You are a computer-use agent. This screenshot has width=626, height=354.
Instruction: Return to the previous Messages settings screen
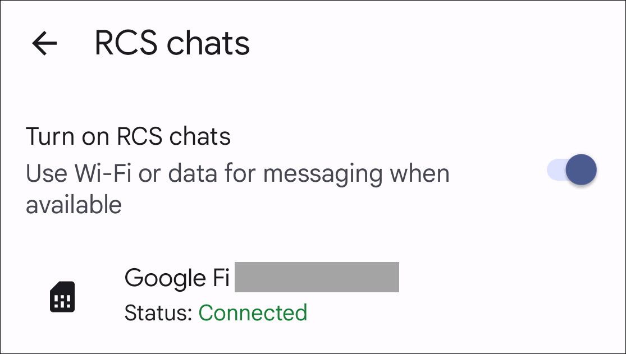pyautogui.click(x=44, y=43)
